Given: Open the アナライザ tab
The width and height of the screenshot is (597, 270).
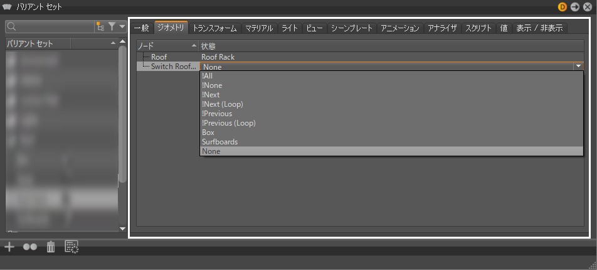Looking at the screenshot, I should click(443, 28).
